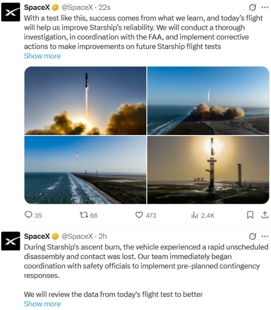Open the share icon on first tweet

(265, 215)
